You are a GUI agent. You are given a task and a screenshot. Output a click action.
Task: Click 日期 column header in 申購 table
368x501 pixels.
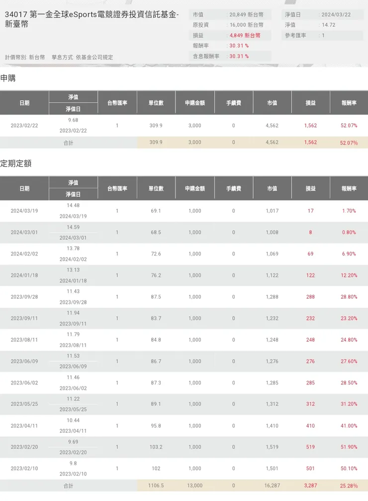click(x=24, y=103)
